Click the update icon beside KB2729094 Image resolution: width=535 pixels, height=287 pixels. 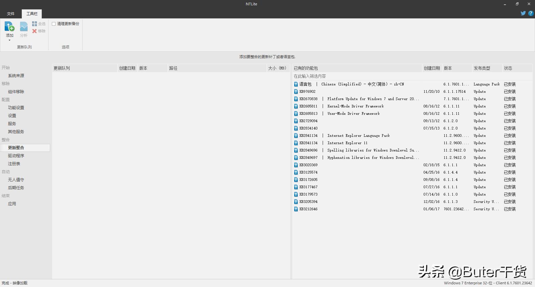coord(296,121)
